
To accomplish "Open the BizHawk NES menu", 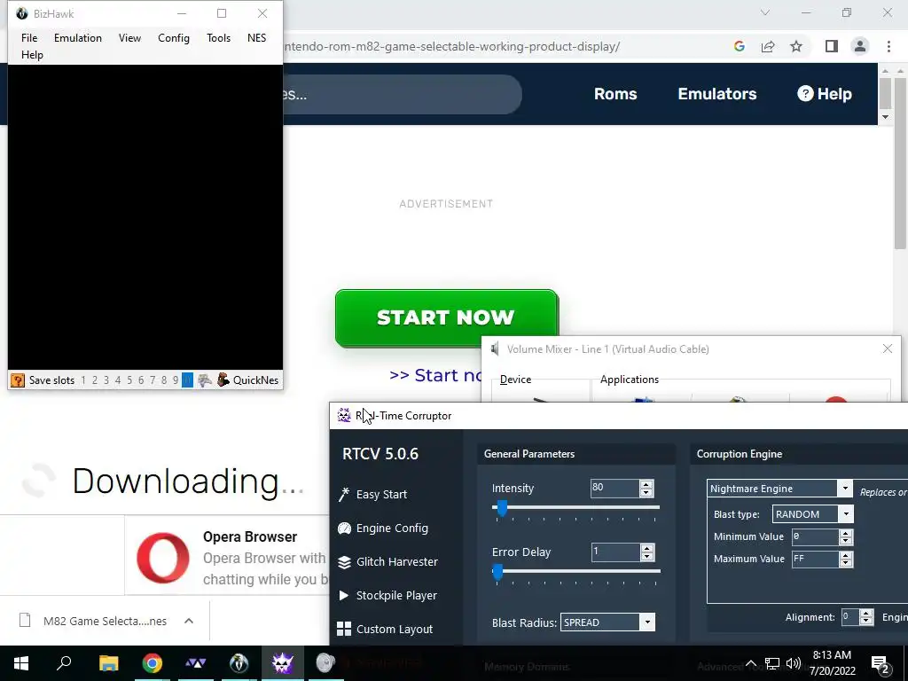I will pyautogui.click(x=256, y=37).
